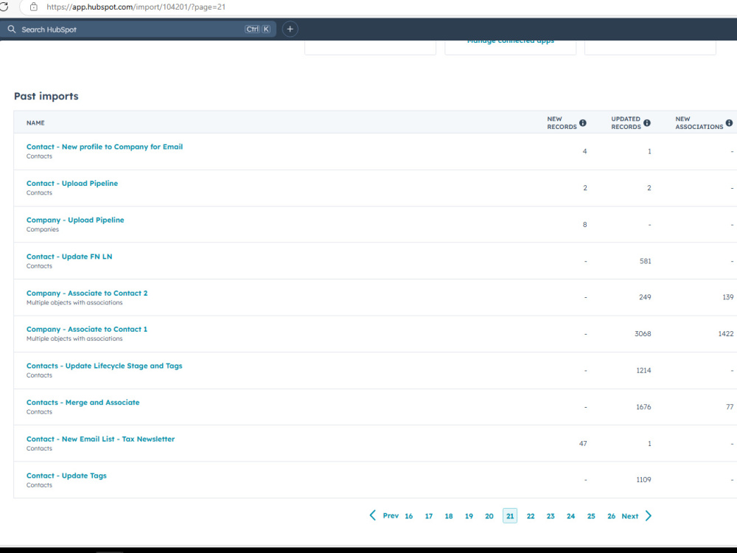
Task: Open info icon beside Updated Records header
Action: click(647, 122)
